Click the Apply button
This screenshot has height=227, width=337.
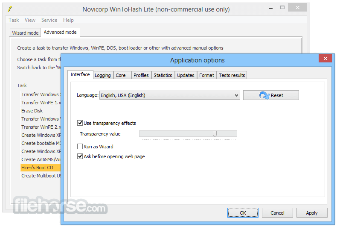(x=312, y=213)
